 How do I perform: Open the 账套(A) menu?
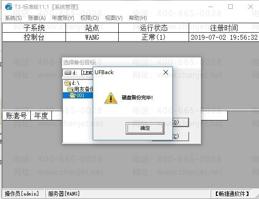pyautogui.click(x=36, y=18)
